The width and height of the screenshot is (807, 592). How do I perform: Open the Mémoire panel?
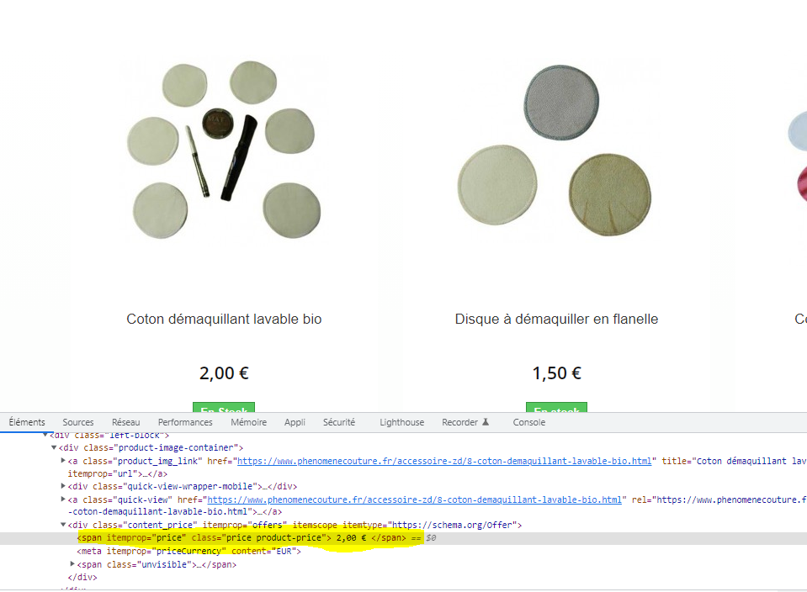[x=248, y=422]
